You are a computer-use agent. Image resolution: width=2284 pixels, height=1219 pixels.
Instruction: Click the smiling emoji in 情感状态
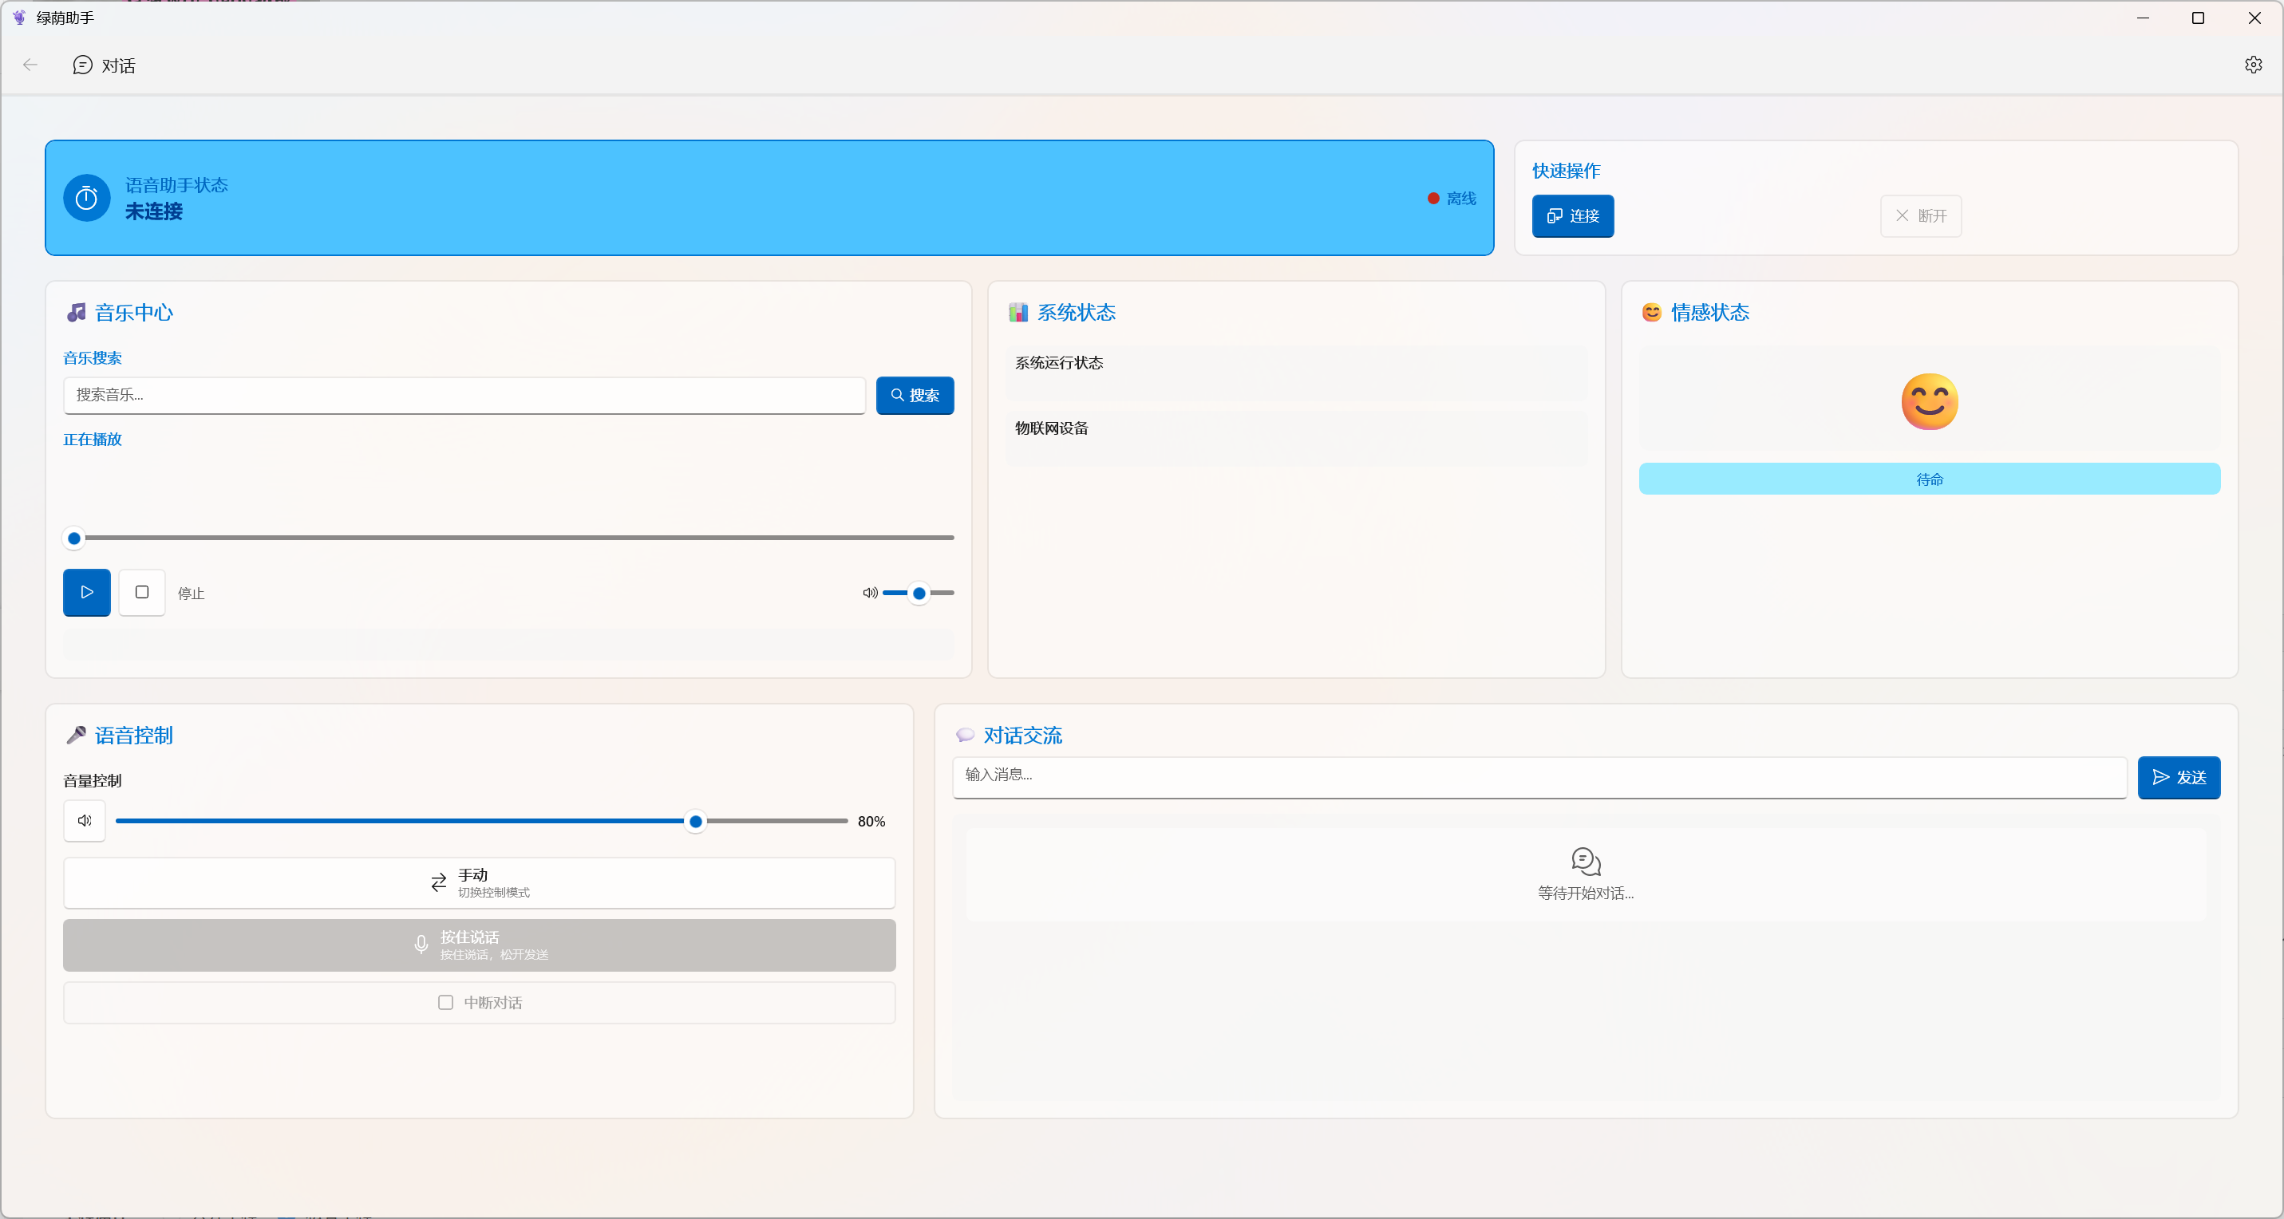(x=1930, y=401)
